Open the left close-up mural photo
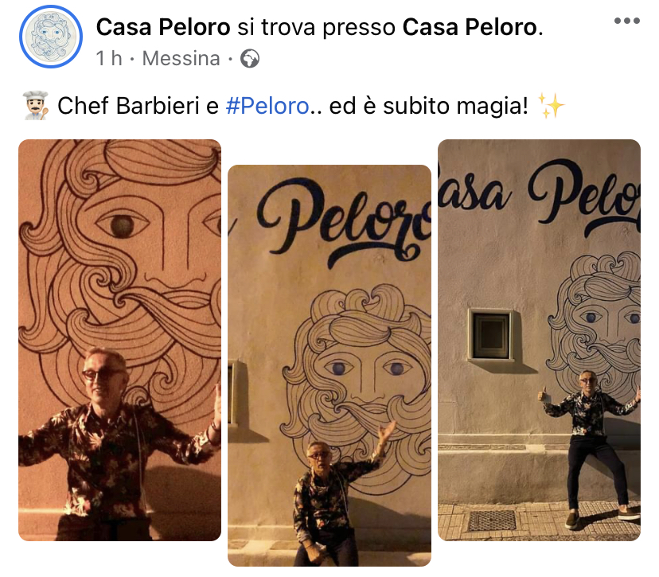The image size is (659, 577). [119, 340]
